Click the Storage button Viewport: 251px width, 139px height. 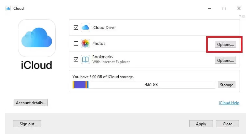226,85
